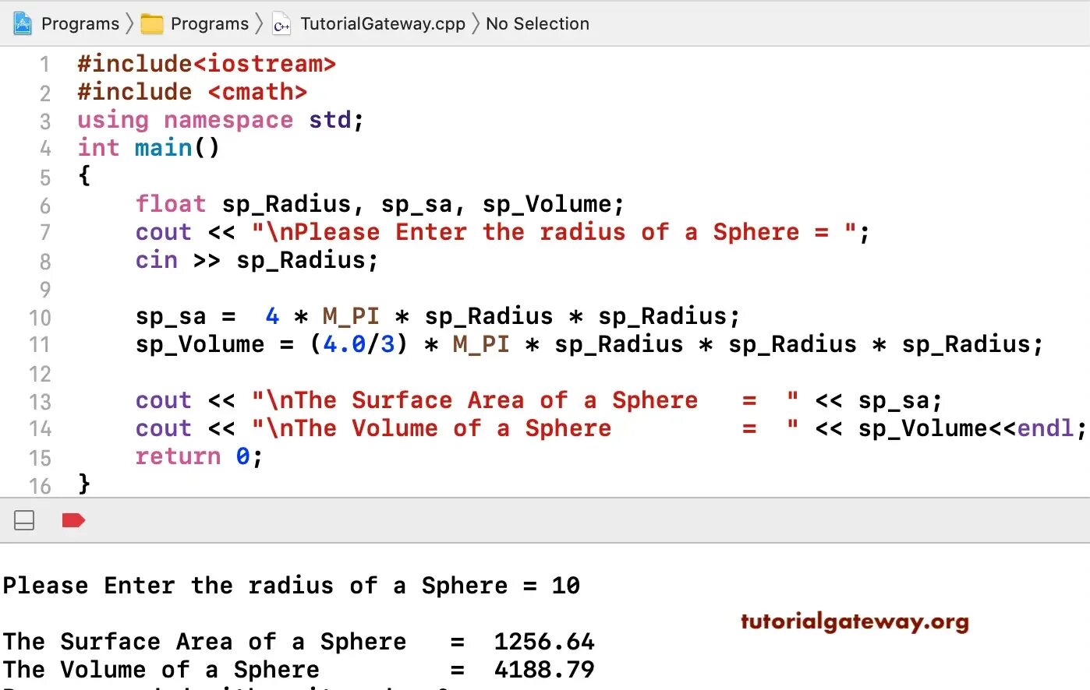Click line number 10 in gutter
1090x690 pixels.
[x=40, y=318]
